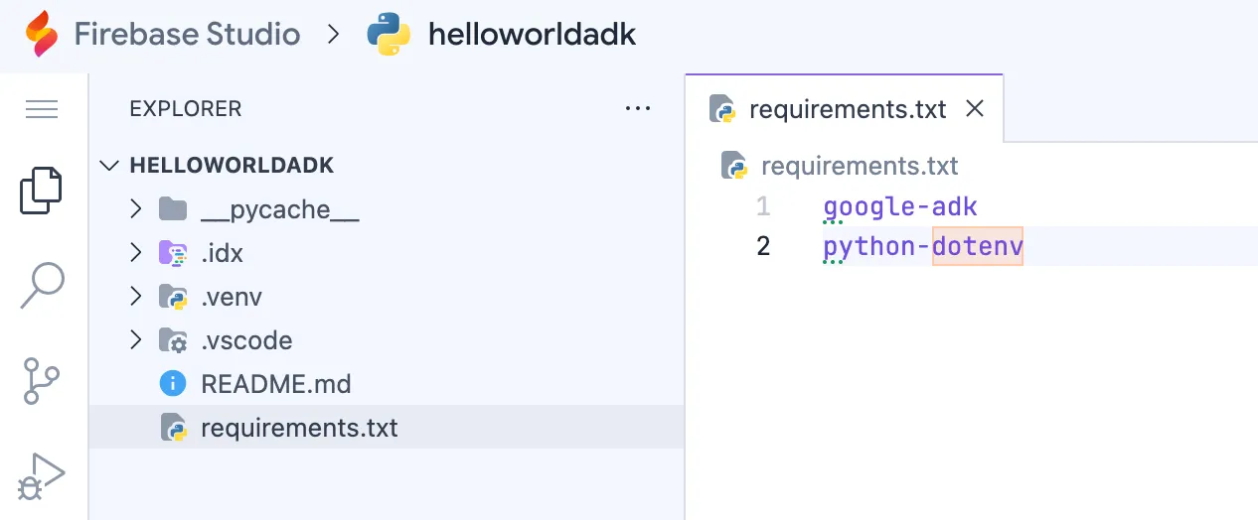Click the Python logo beside helloworldadk
The width and height of the screenshot is (1258, 520).
pos(389,34)
